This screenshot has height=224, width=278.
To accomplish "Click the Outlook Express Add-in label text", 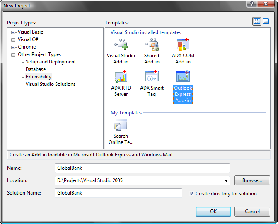I will click(183, 94).
